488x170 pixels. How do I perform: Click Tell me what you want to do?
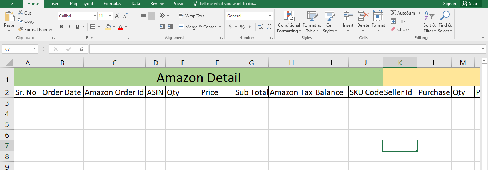(224, 4)
